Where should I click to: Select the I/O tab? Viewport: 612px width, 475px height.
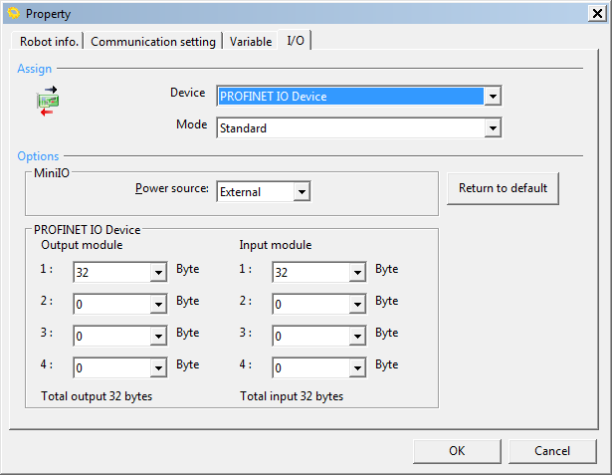click(296, 41)
